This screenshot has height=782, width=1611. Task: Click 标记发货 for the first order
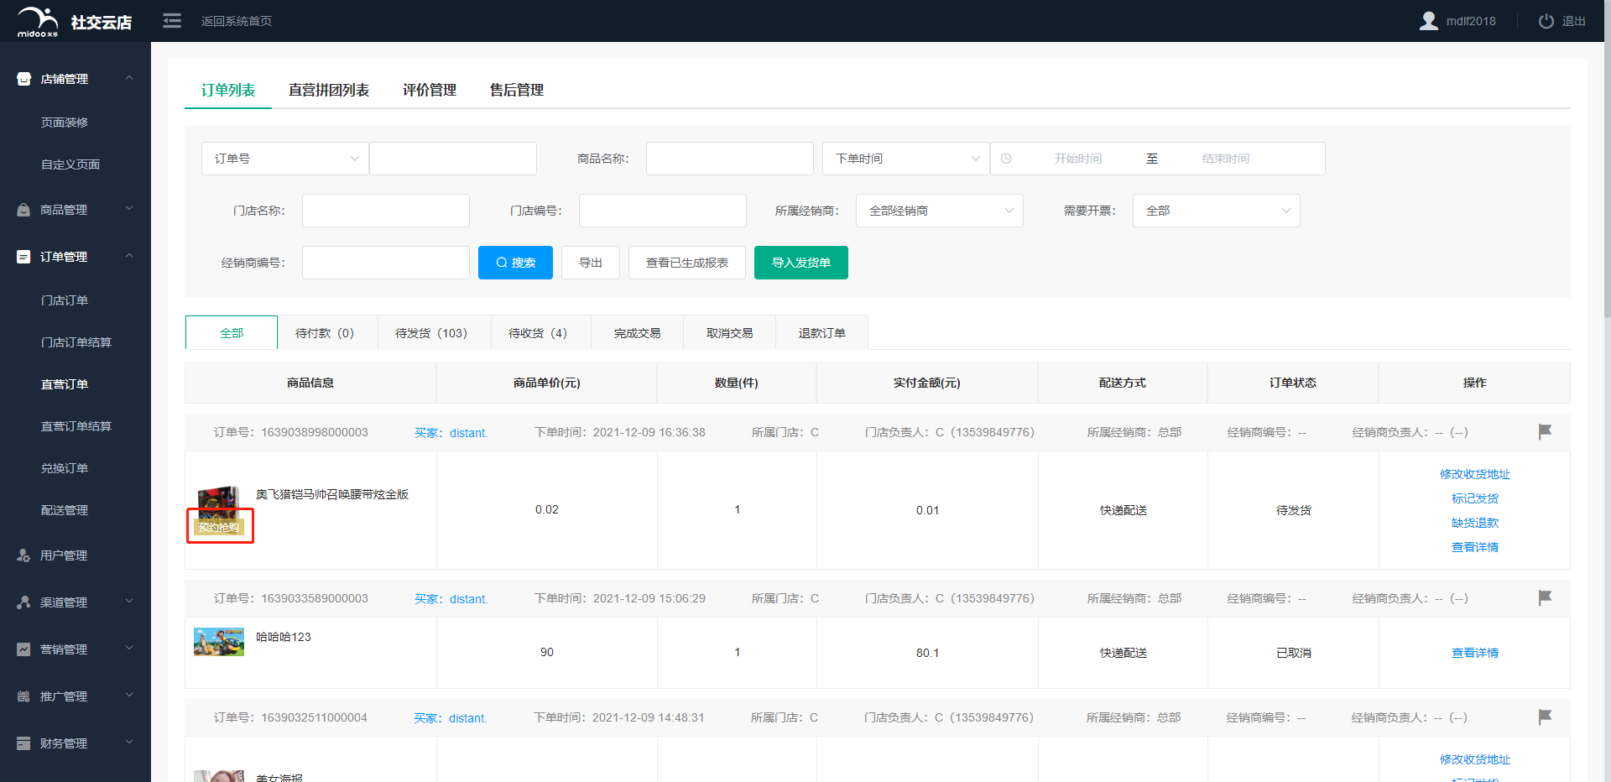click(1475, 498)
